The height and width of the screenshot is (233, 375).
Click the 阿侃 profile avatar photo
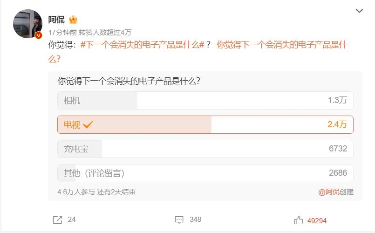tap(27, 24)
